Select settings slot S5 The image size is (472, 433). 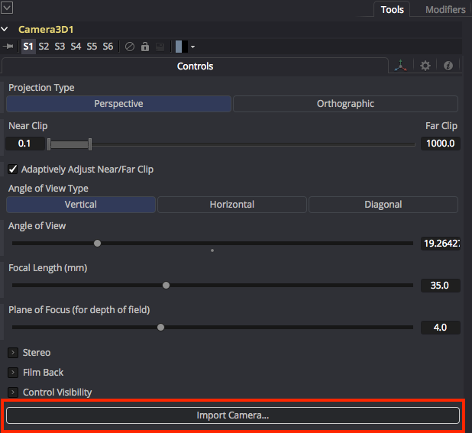tap(92, 47)
